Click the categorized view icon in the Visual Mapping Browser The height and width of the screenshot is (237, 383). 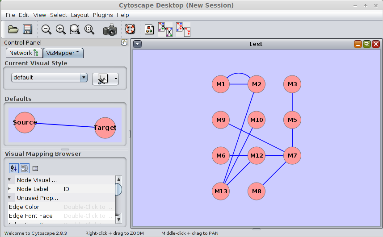tap(25, 168)
